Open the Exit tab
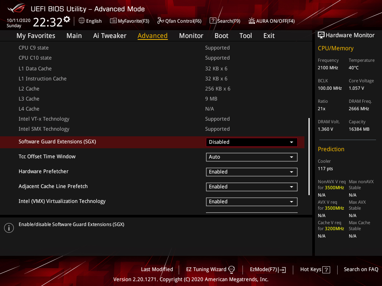Screen dimensions: 382x286 [269, 36]
